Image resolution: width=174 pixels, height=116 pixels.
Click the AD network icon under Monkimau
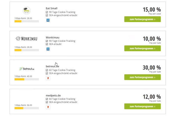pos(48,49)
